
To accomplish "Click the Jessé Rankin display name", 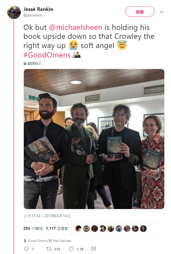I will [x=38, y=9].
